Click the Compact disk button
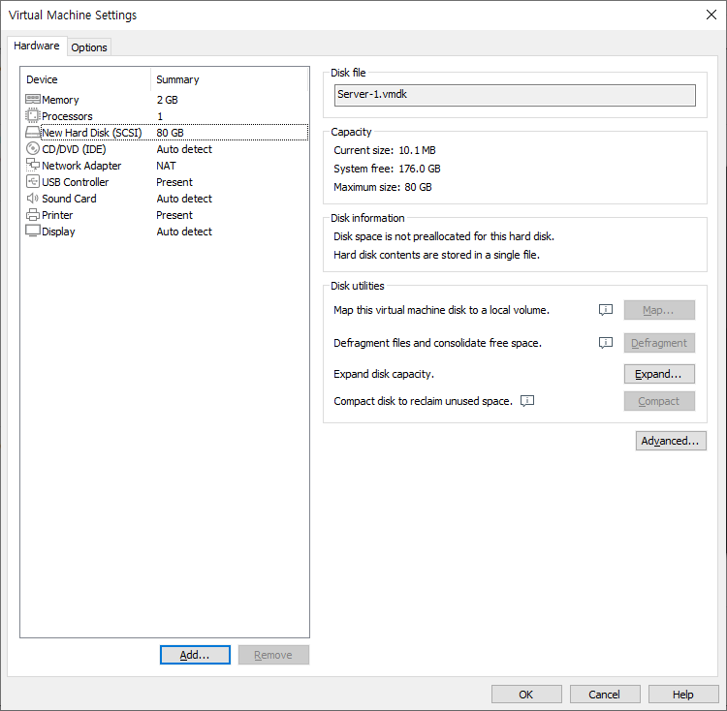Screen dimensions: 727x711 click(659, 401)
